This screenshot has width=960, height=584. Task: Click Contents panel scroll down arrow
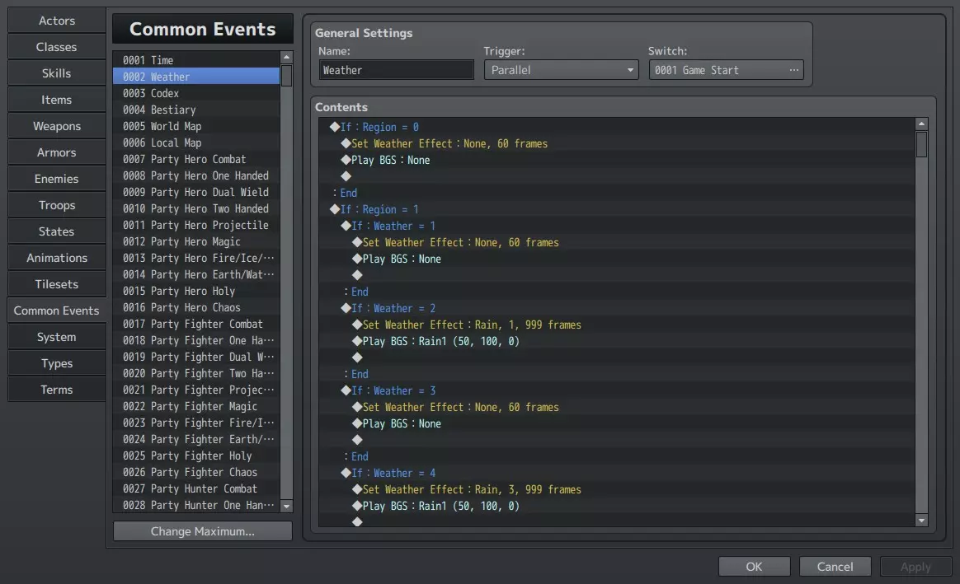click(x=921, y=521)
